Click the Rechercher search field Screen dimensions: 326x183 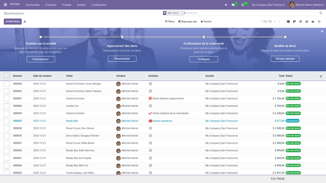coord(250,13)
